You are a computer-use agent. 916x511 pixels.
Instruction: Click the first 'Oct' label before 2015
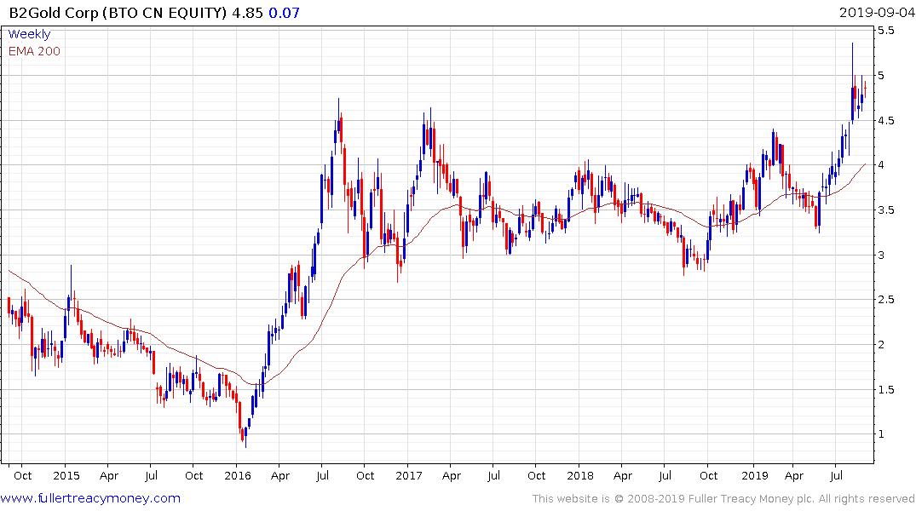pyautogui.click(x=22, y=475)
